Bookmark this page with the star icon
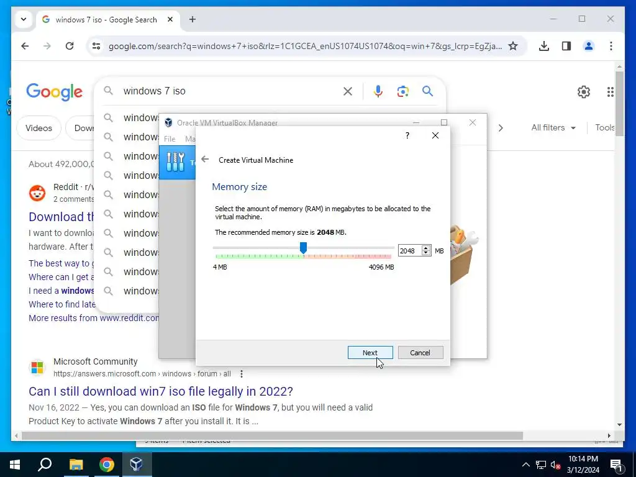The width and height of the screenshot is (636, 477). pos(513,46)
